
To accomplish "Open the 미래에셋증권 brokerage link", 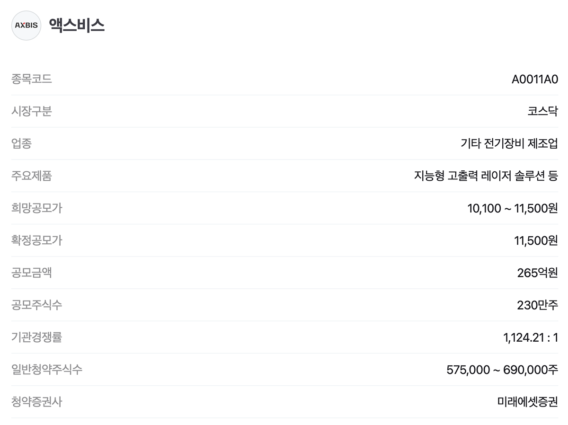I will tap(527, 402).
